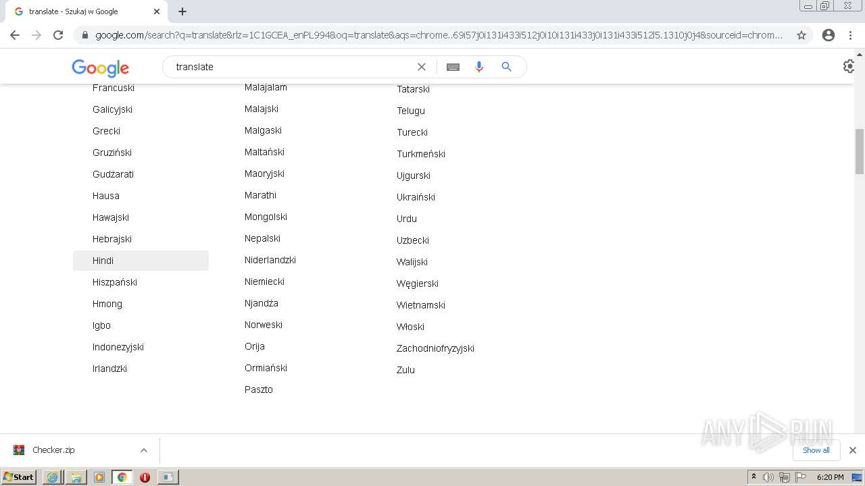
Task: Choose Irlandzki language
Action: (x=109, y=369)
